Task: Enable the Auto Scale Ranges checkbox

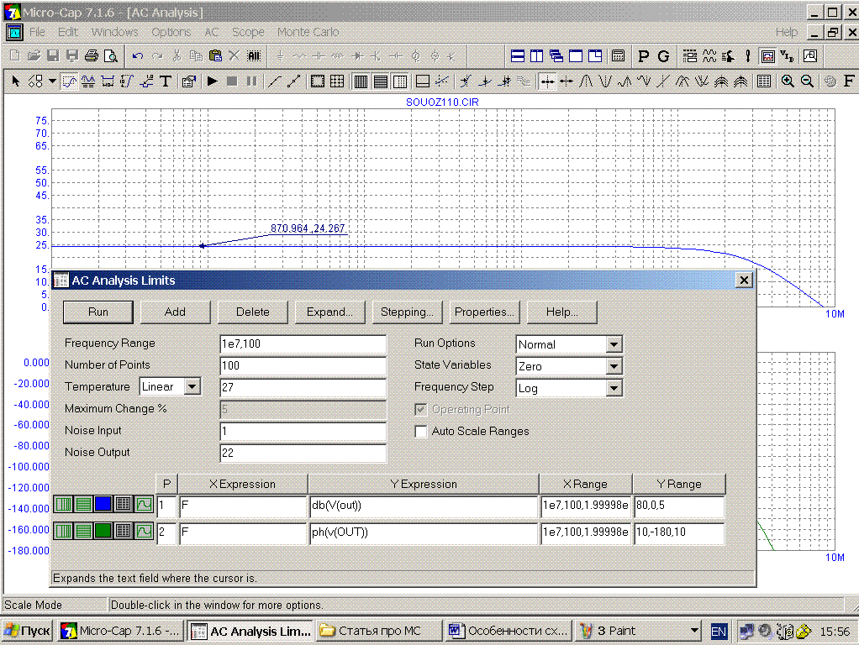Action: 421,432
